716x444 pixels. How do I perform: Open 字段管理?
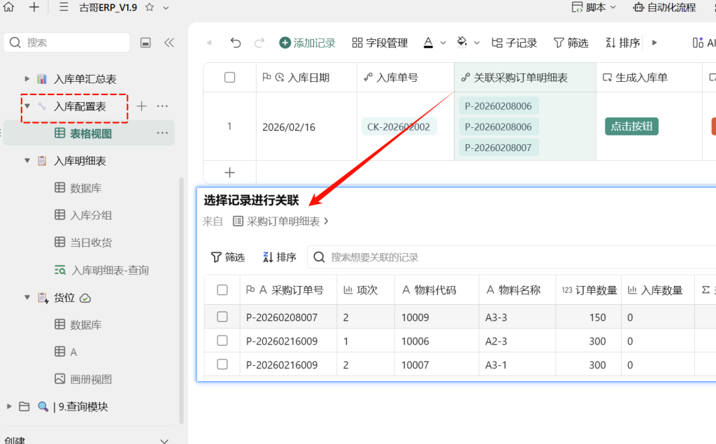point(380,43)
